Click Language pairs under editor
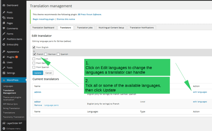The width and height of the screenshot is (212, 131). point(51,105)
